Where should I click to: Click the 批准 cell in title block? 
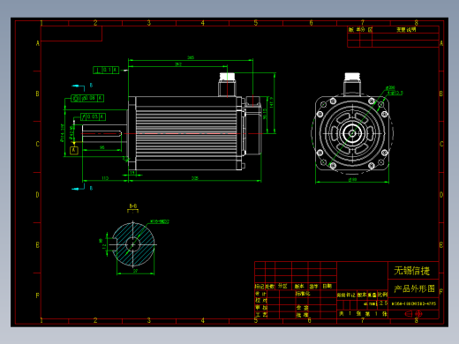tap(303, 315)
